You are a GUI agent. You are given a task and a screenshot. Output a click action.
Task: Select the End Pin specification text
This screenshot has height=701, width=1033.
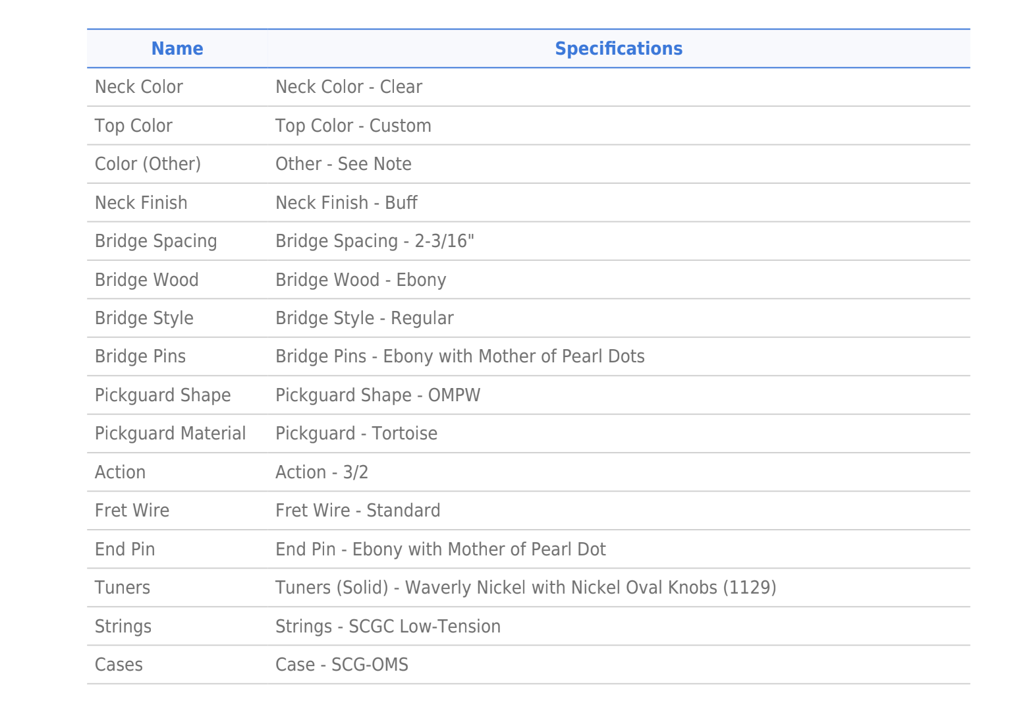(x=440, y=549)
